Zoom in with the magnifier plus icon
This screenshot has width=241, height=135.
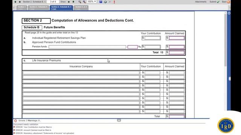pos(84,2)
